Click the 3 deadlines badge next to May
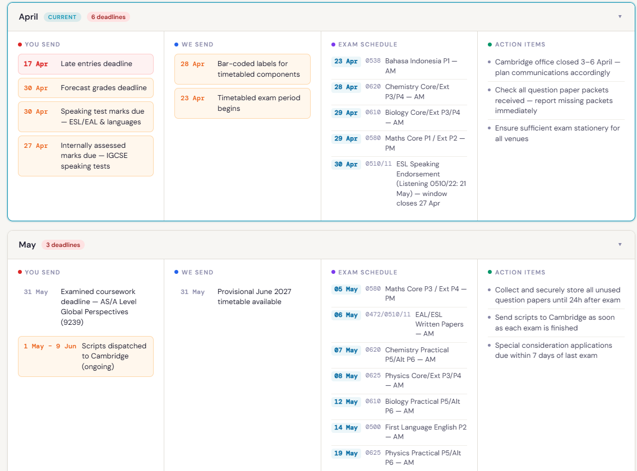637x471 pixels. point(63,245)
